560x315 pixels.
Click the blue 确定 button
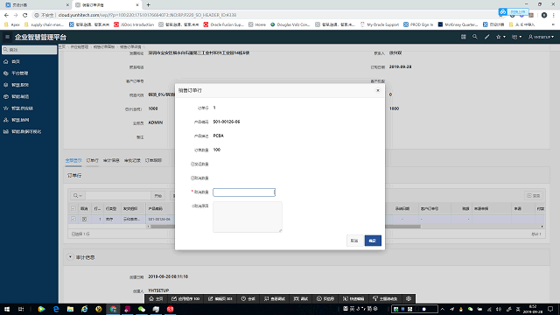(x=373, y=241)
